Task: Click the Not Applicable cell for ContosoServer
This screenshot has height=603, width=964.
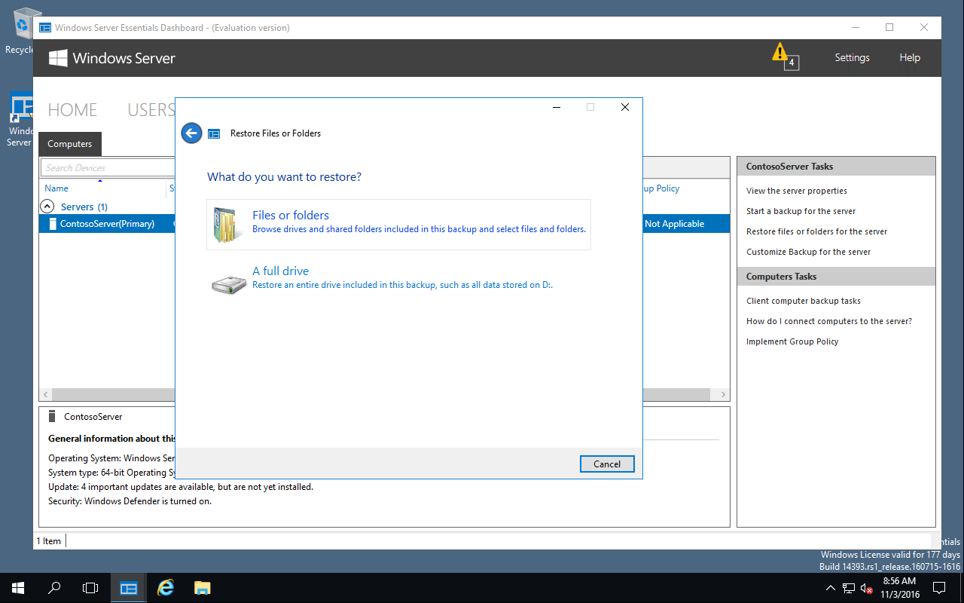Action: 674,224
